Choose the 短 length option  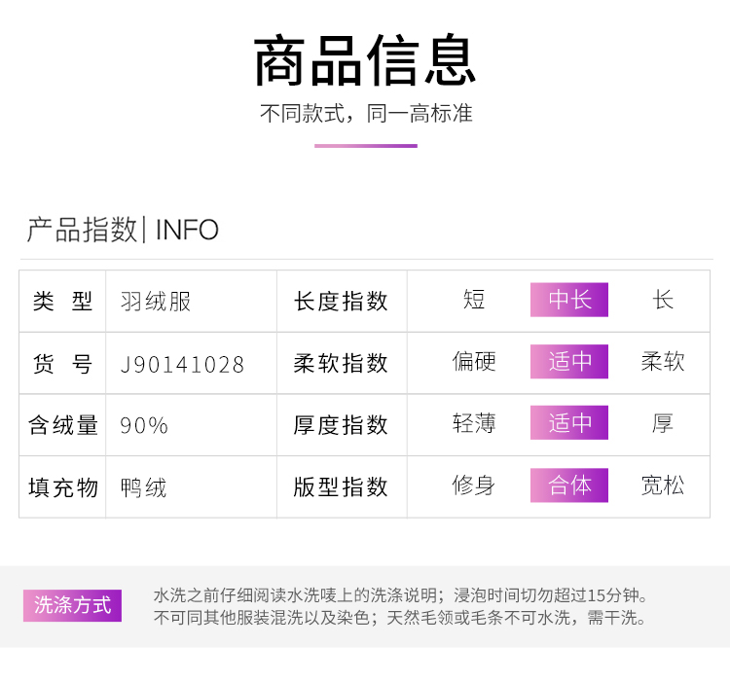(474, 300)
